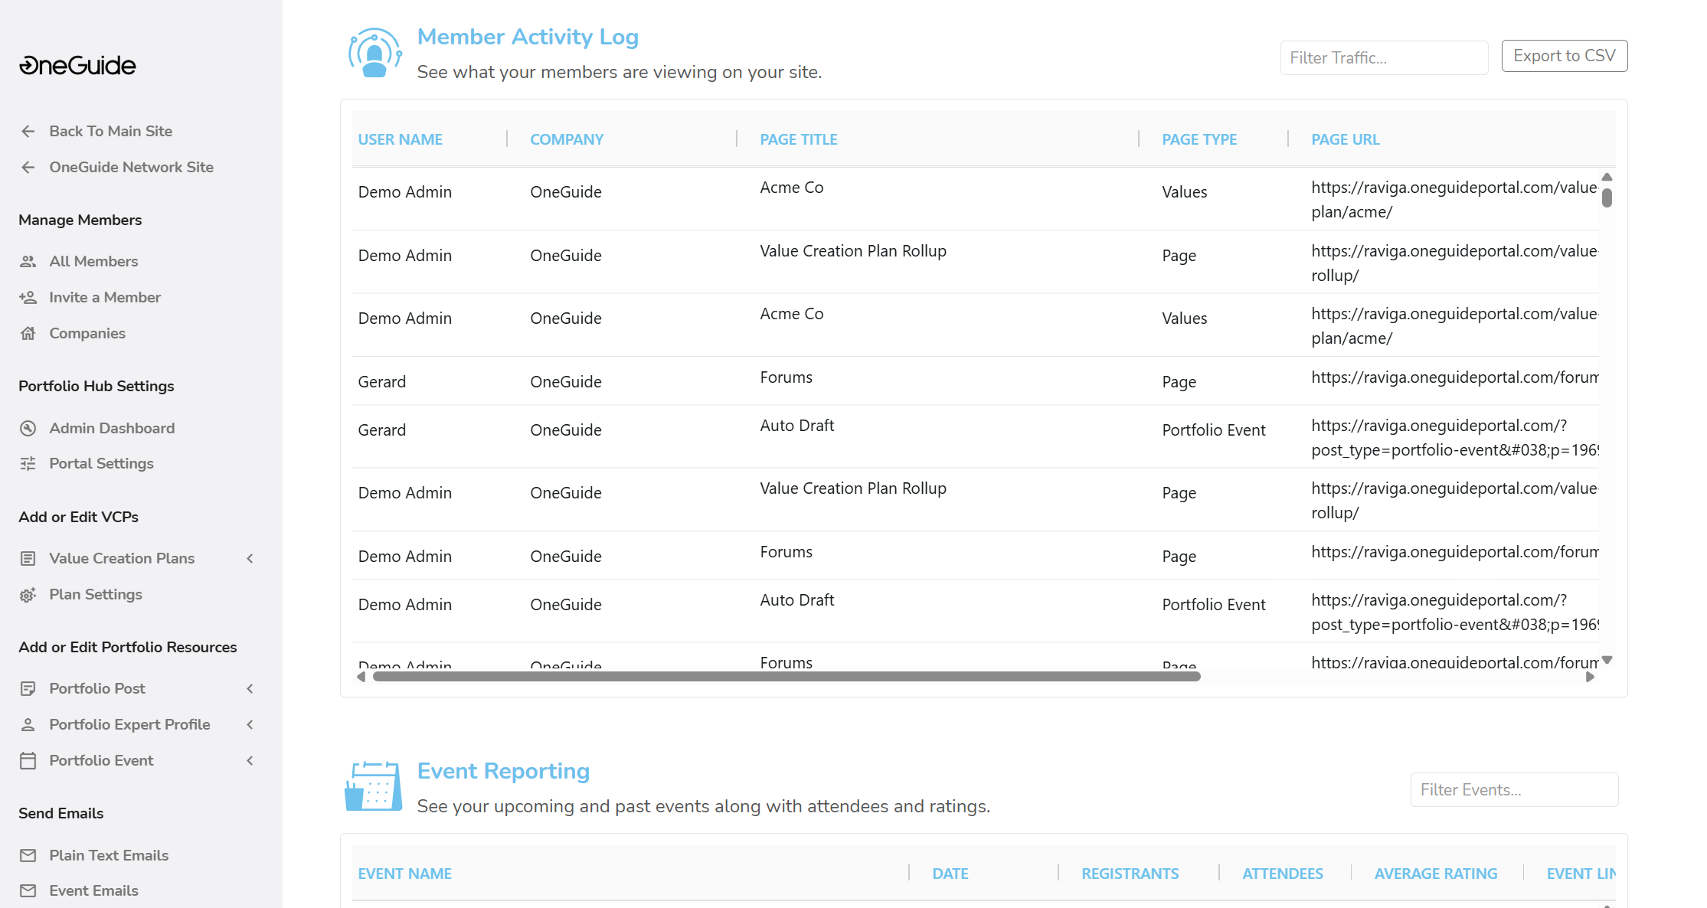Open the All Members page
This screenshot has width=1707, height=908.
pyautogui.click(x=94, y=261)
